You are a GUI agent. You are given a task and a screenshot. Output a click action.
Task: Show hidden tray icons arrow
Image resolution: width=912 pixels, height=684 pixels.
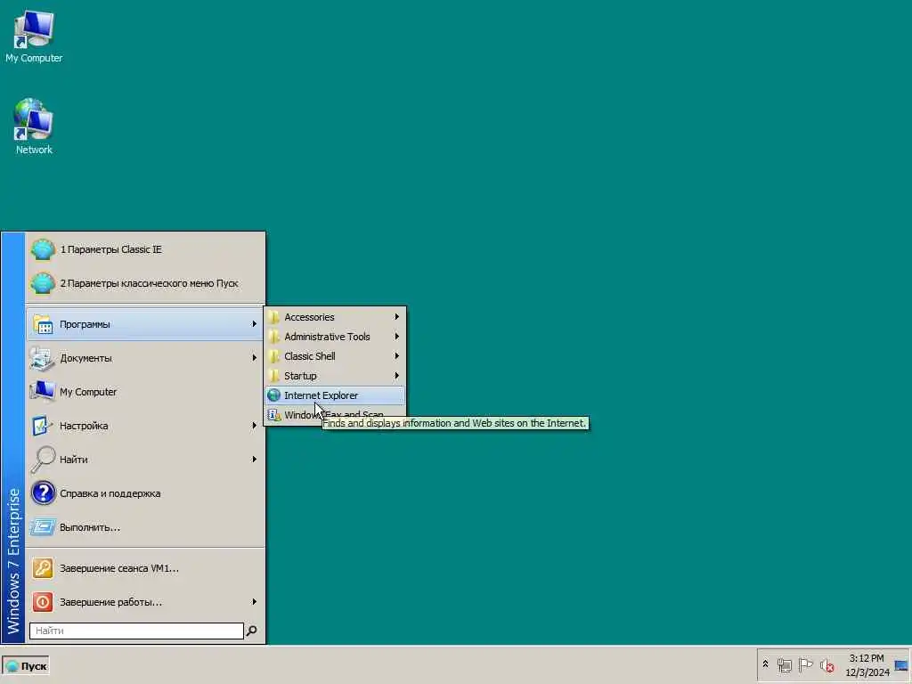[765, 664]
